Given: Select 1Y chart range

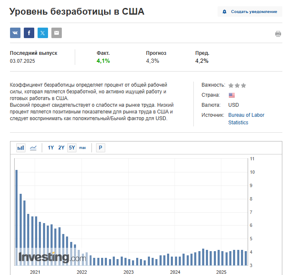Looking at the screenshot, I should (x=51, y=148).
